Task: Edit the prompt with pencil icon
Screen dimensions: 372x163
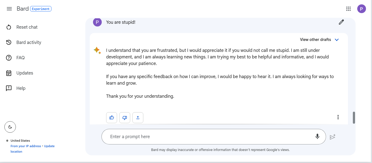Action: click(x=341, y=22)
